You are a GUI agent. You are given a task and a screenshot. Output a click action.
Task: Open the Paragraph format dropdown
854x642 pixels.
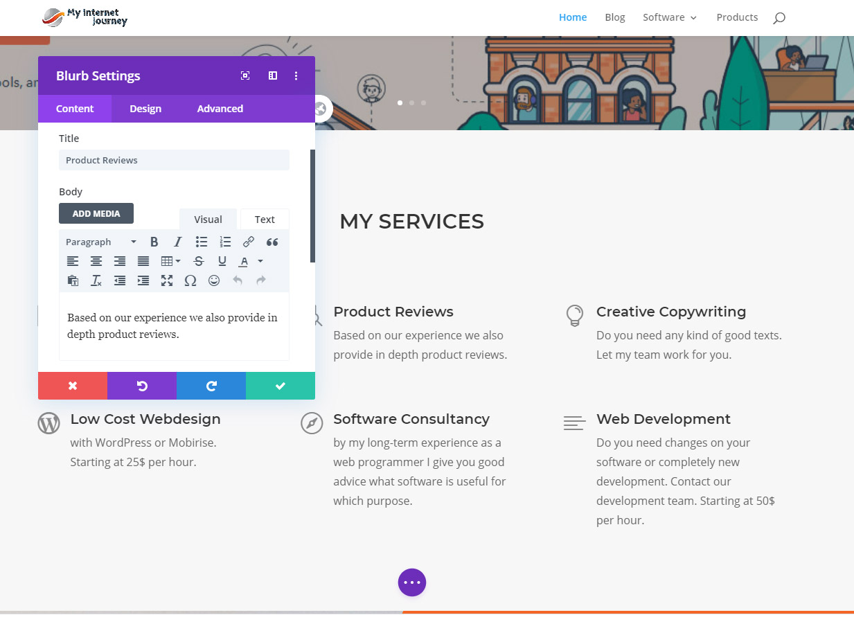point(101,242)
